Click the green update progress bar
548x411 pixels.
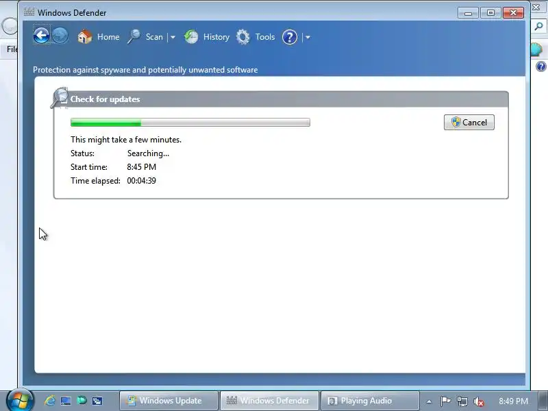point(190,123)
